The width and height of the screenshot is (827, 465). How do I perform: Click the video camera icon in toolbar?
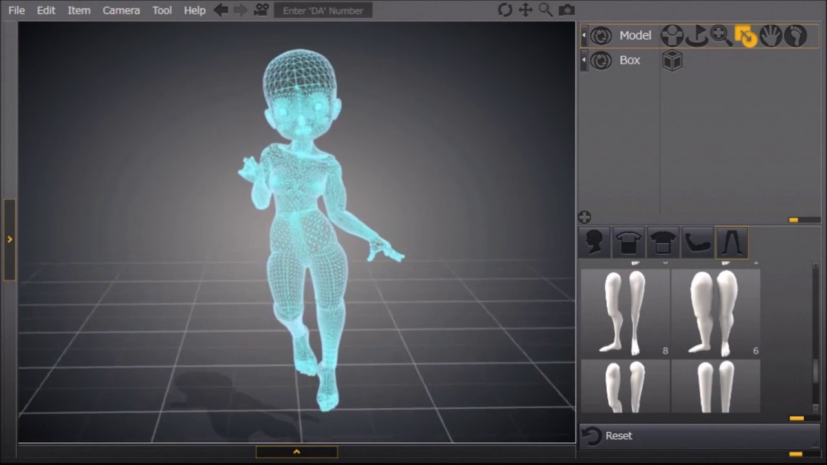point(261,10)
